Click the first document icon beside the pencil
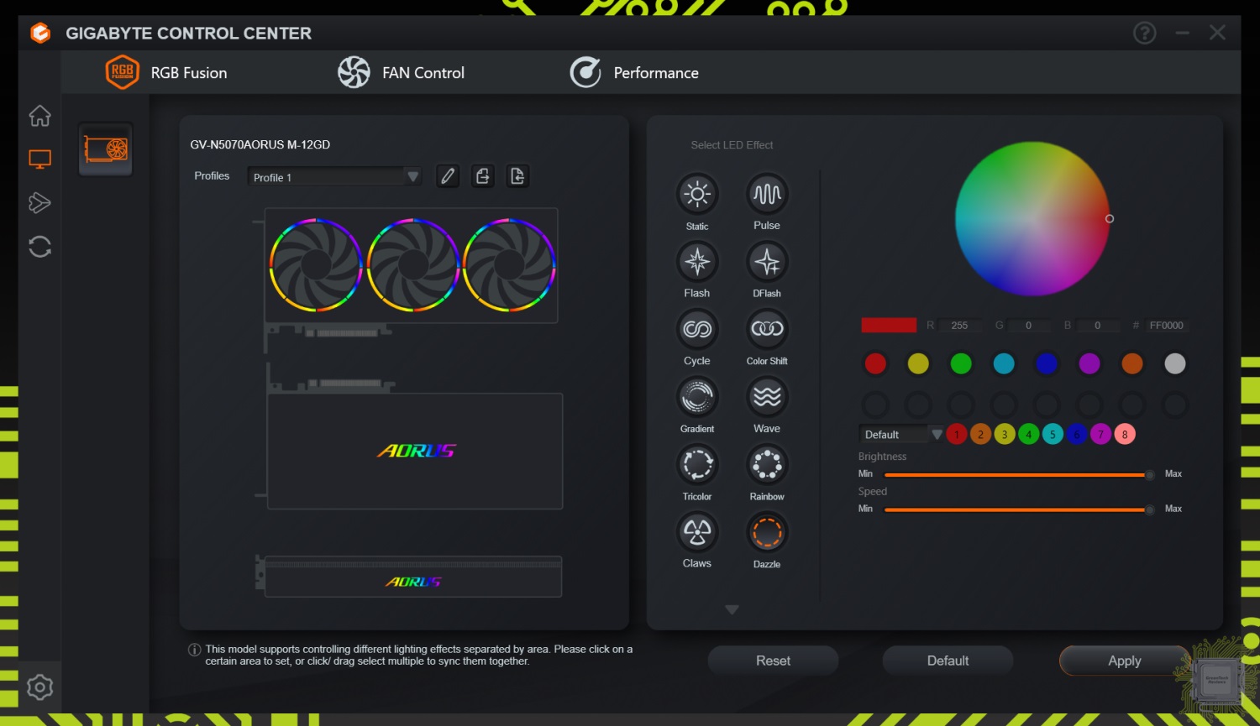1260x726 pixels. [x=483, y=175]
